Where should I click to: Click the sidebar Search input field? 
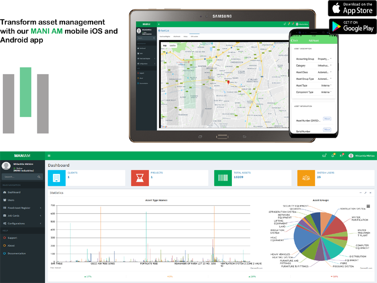[x=18, y=177]
